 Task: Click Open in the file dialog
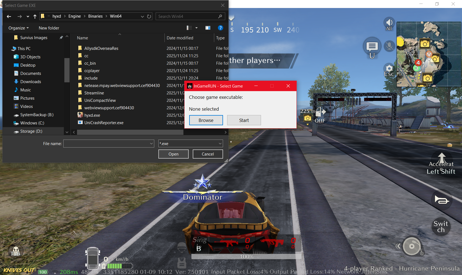coord(174,154)
